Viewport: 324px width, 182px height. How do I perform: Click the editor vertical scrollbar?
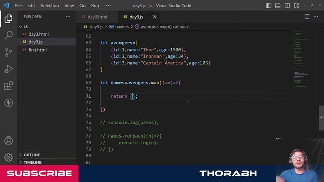click(321, 118)
